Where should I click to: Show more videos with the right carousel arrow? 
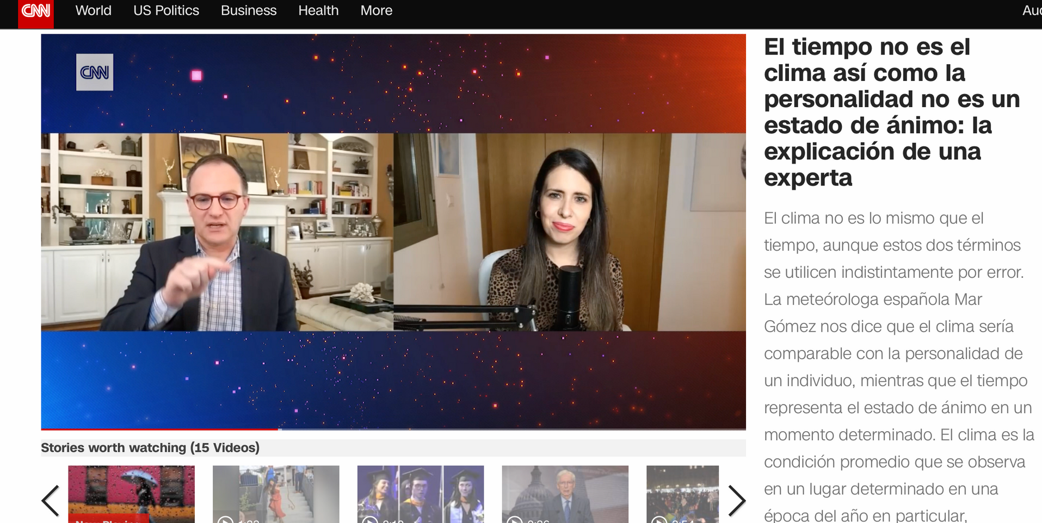point(736,500)
